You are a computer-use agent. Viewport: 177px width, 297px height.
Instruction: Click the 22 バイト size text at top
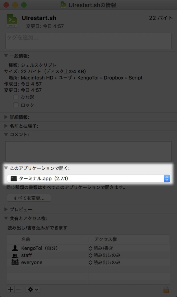(x=161, y=18)
